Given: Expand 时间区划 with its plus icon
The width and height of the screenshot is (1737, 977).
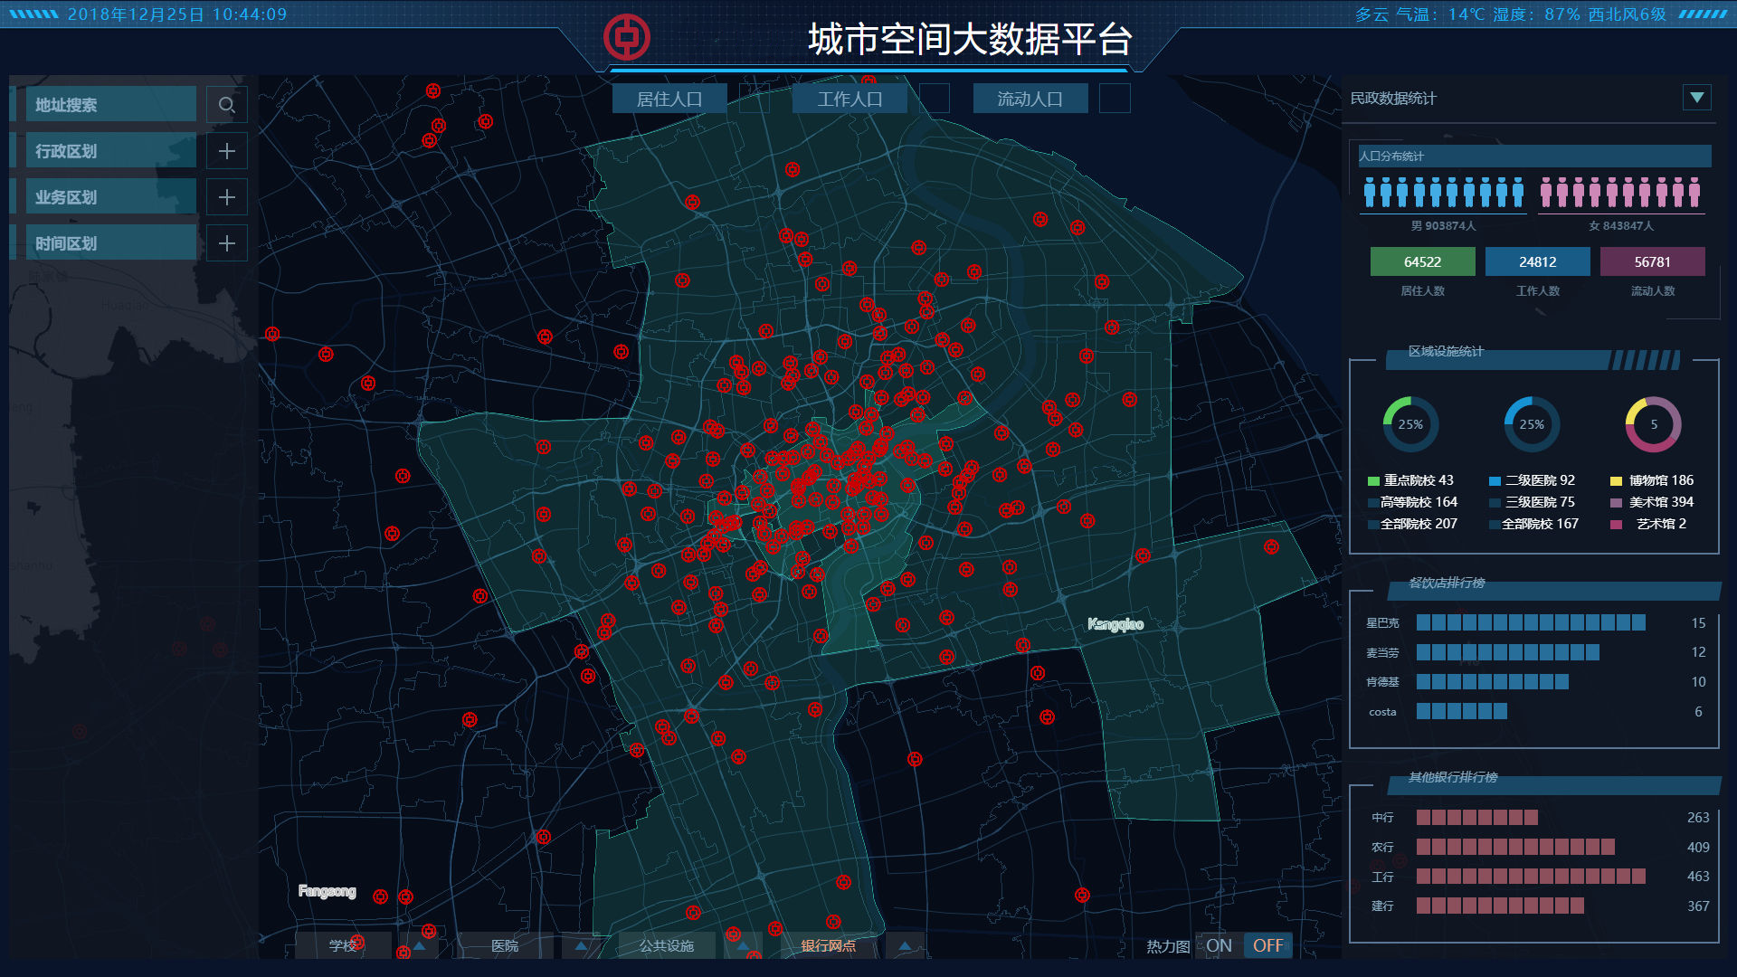Looking at the screenshot, I should [227, 243].
